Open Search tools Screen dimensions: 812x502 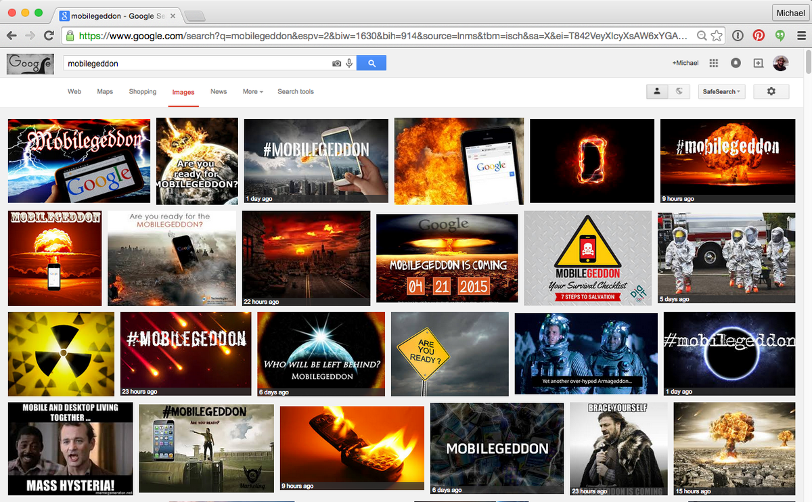point(296,91)
